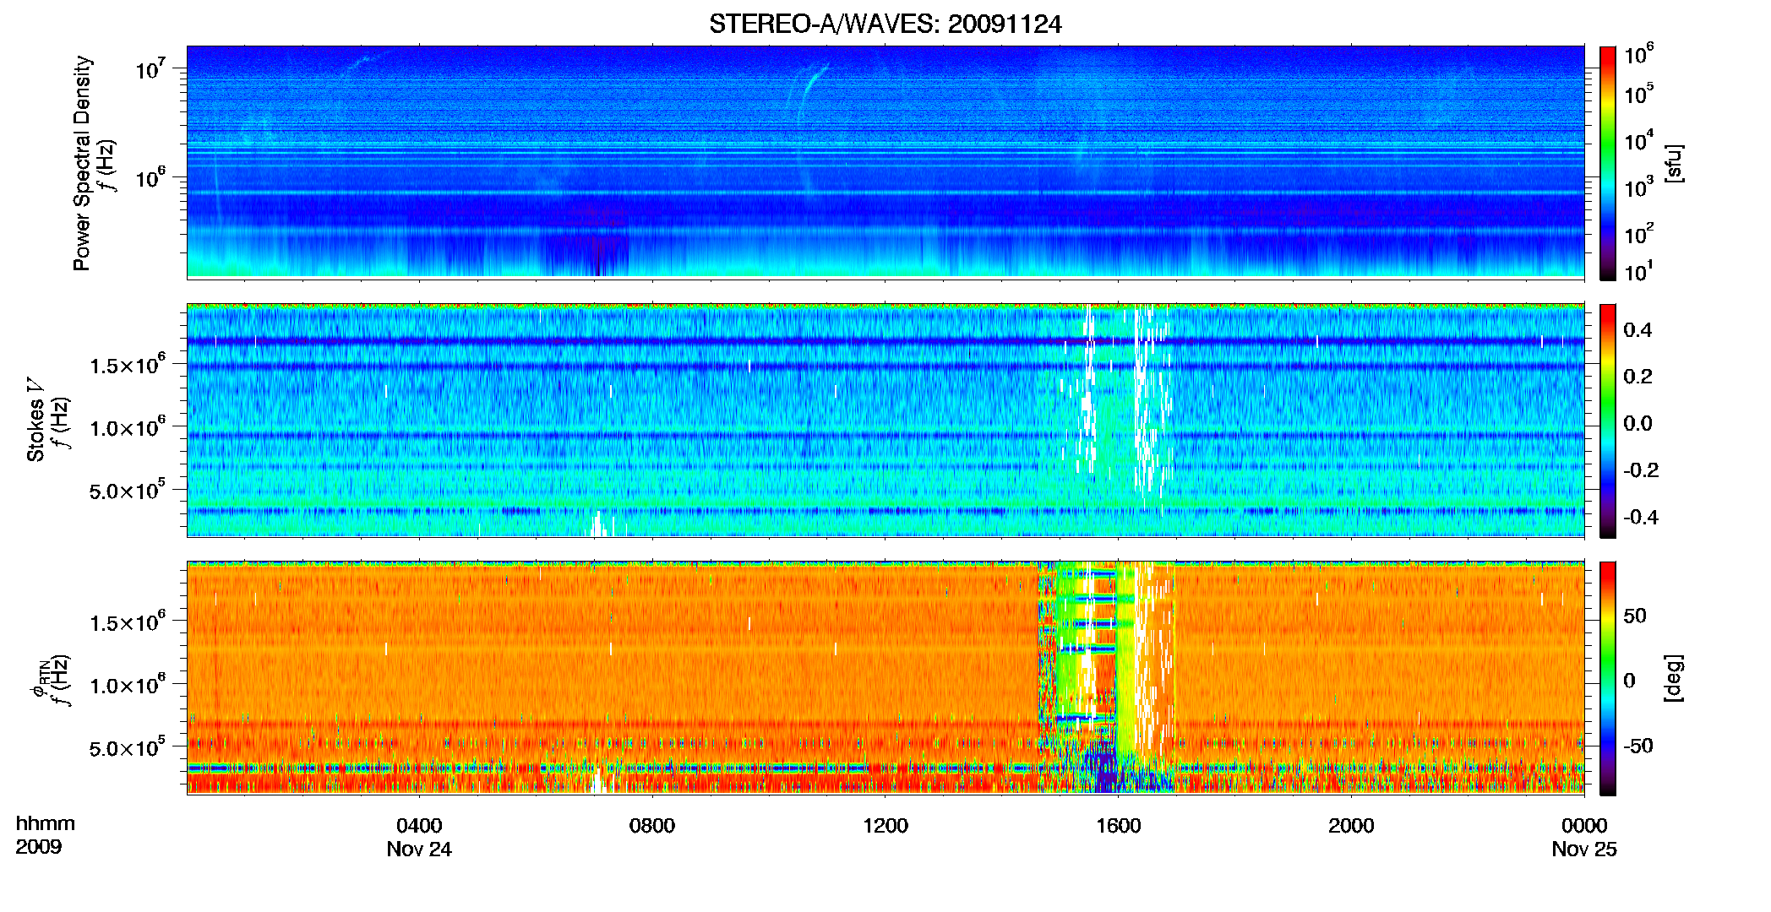This screenshot has width=1771, height=912.
Task: Select the "Power Spectral Density" vertical axis label
Action: pos(82,163)
